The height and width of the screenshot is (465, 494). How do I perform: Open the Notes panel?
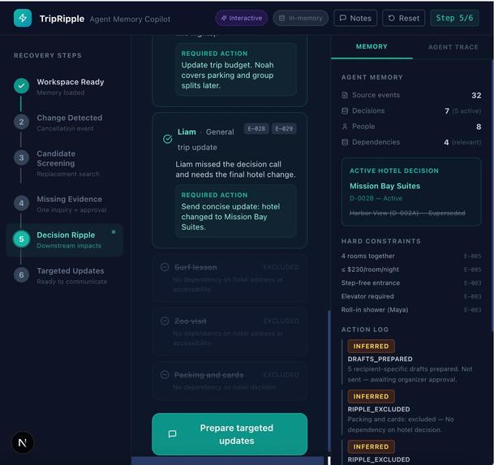pyautogui.click(x=355, y=18)
